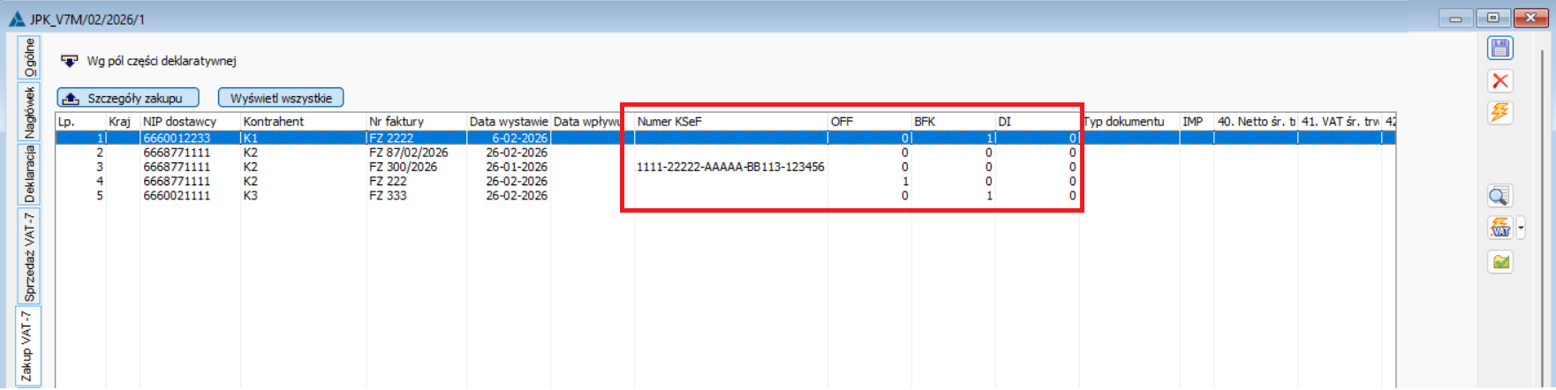Switch to the Ogólne tab
The height and width of the screenshot is (390, 1556).
pyautogui.click(x=29, y=58)
